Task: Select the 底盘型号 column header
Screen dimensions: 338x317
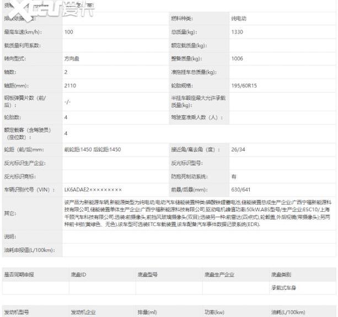Action: coord(148,275)
